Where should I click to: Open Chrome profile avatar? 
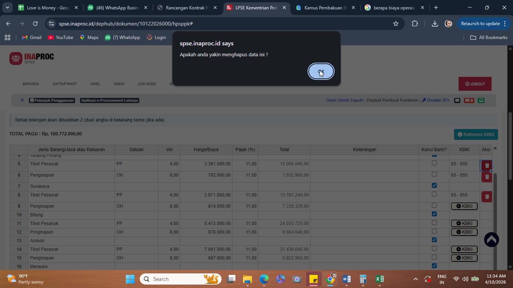click(448, 24)
